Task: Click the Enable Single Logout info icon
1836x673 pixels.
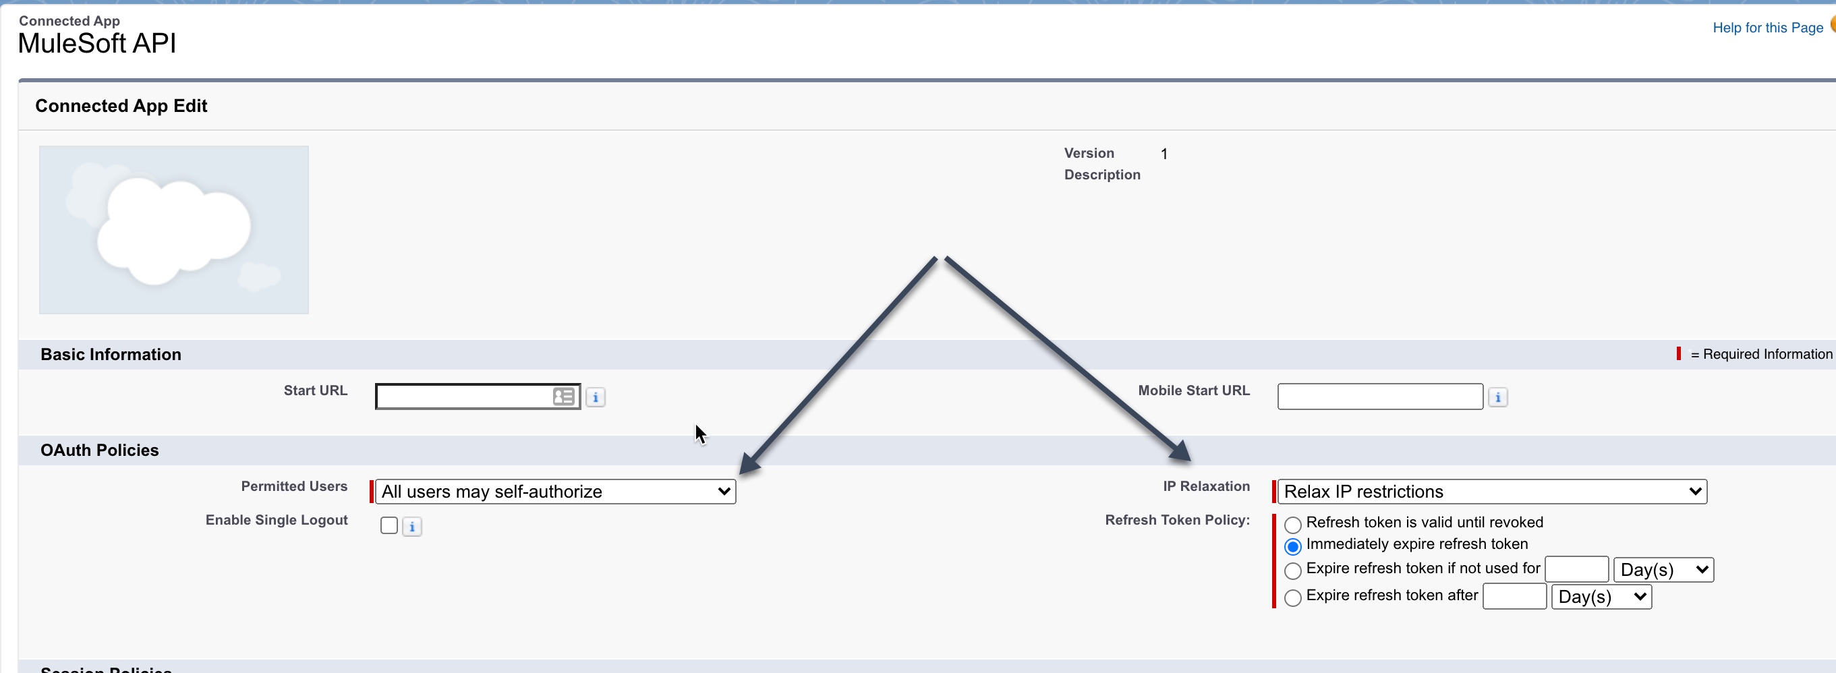Action: (412, 527)
